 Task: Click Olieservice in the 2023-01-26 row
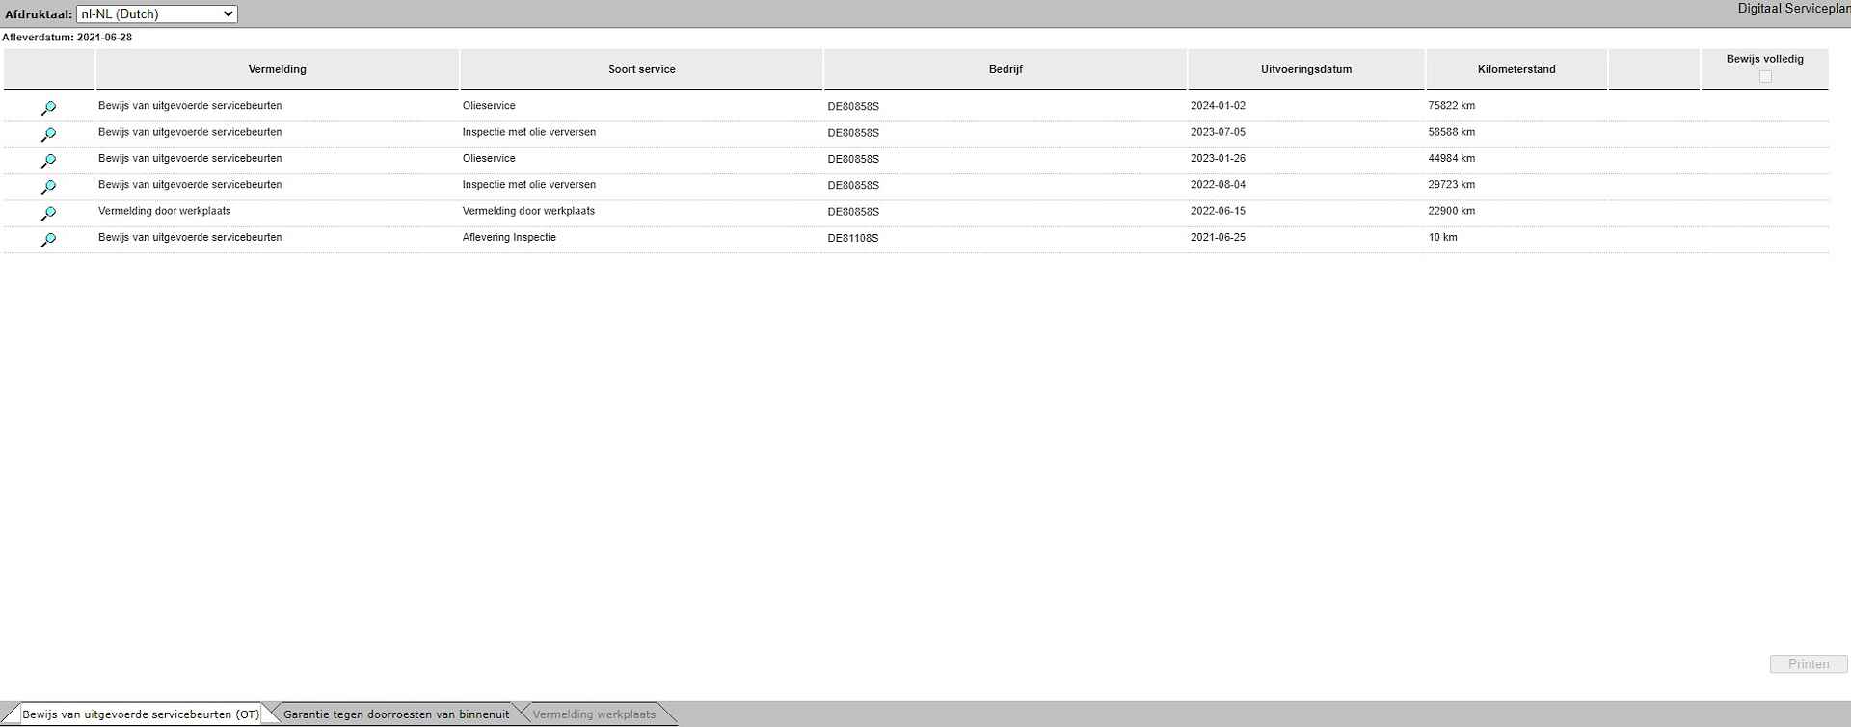pos(489,158)
